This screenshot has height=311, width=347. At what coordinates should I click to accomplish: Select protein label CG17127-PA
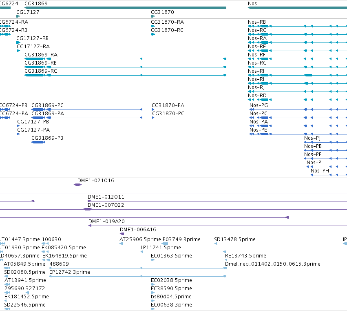33,130
